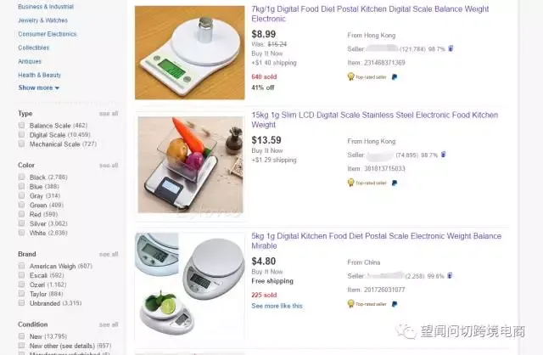Click PayPal icon on 5kg scale listing
Screen dimensions: 543x355
click(394, 304)
